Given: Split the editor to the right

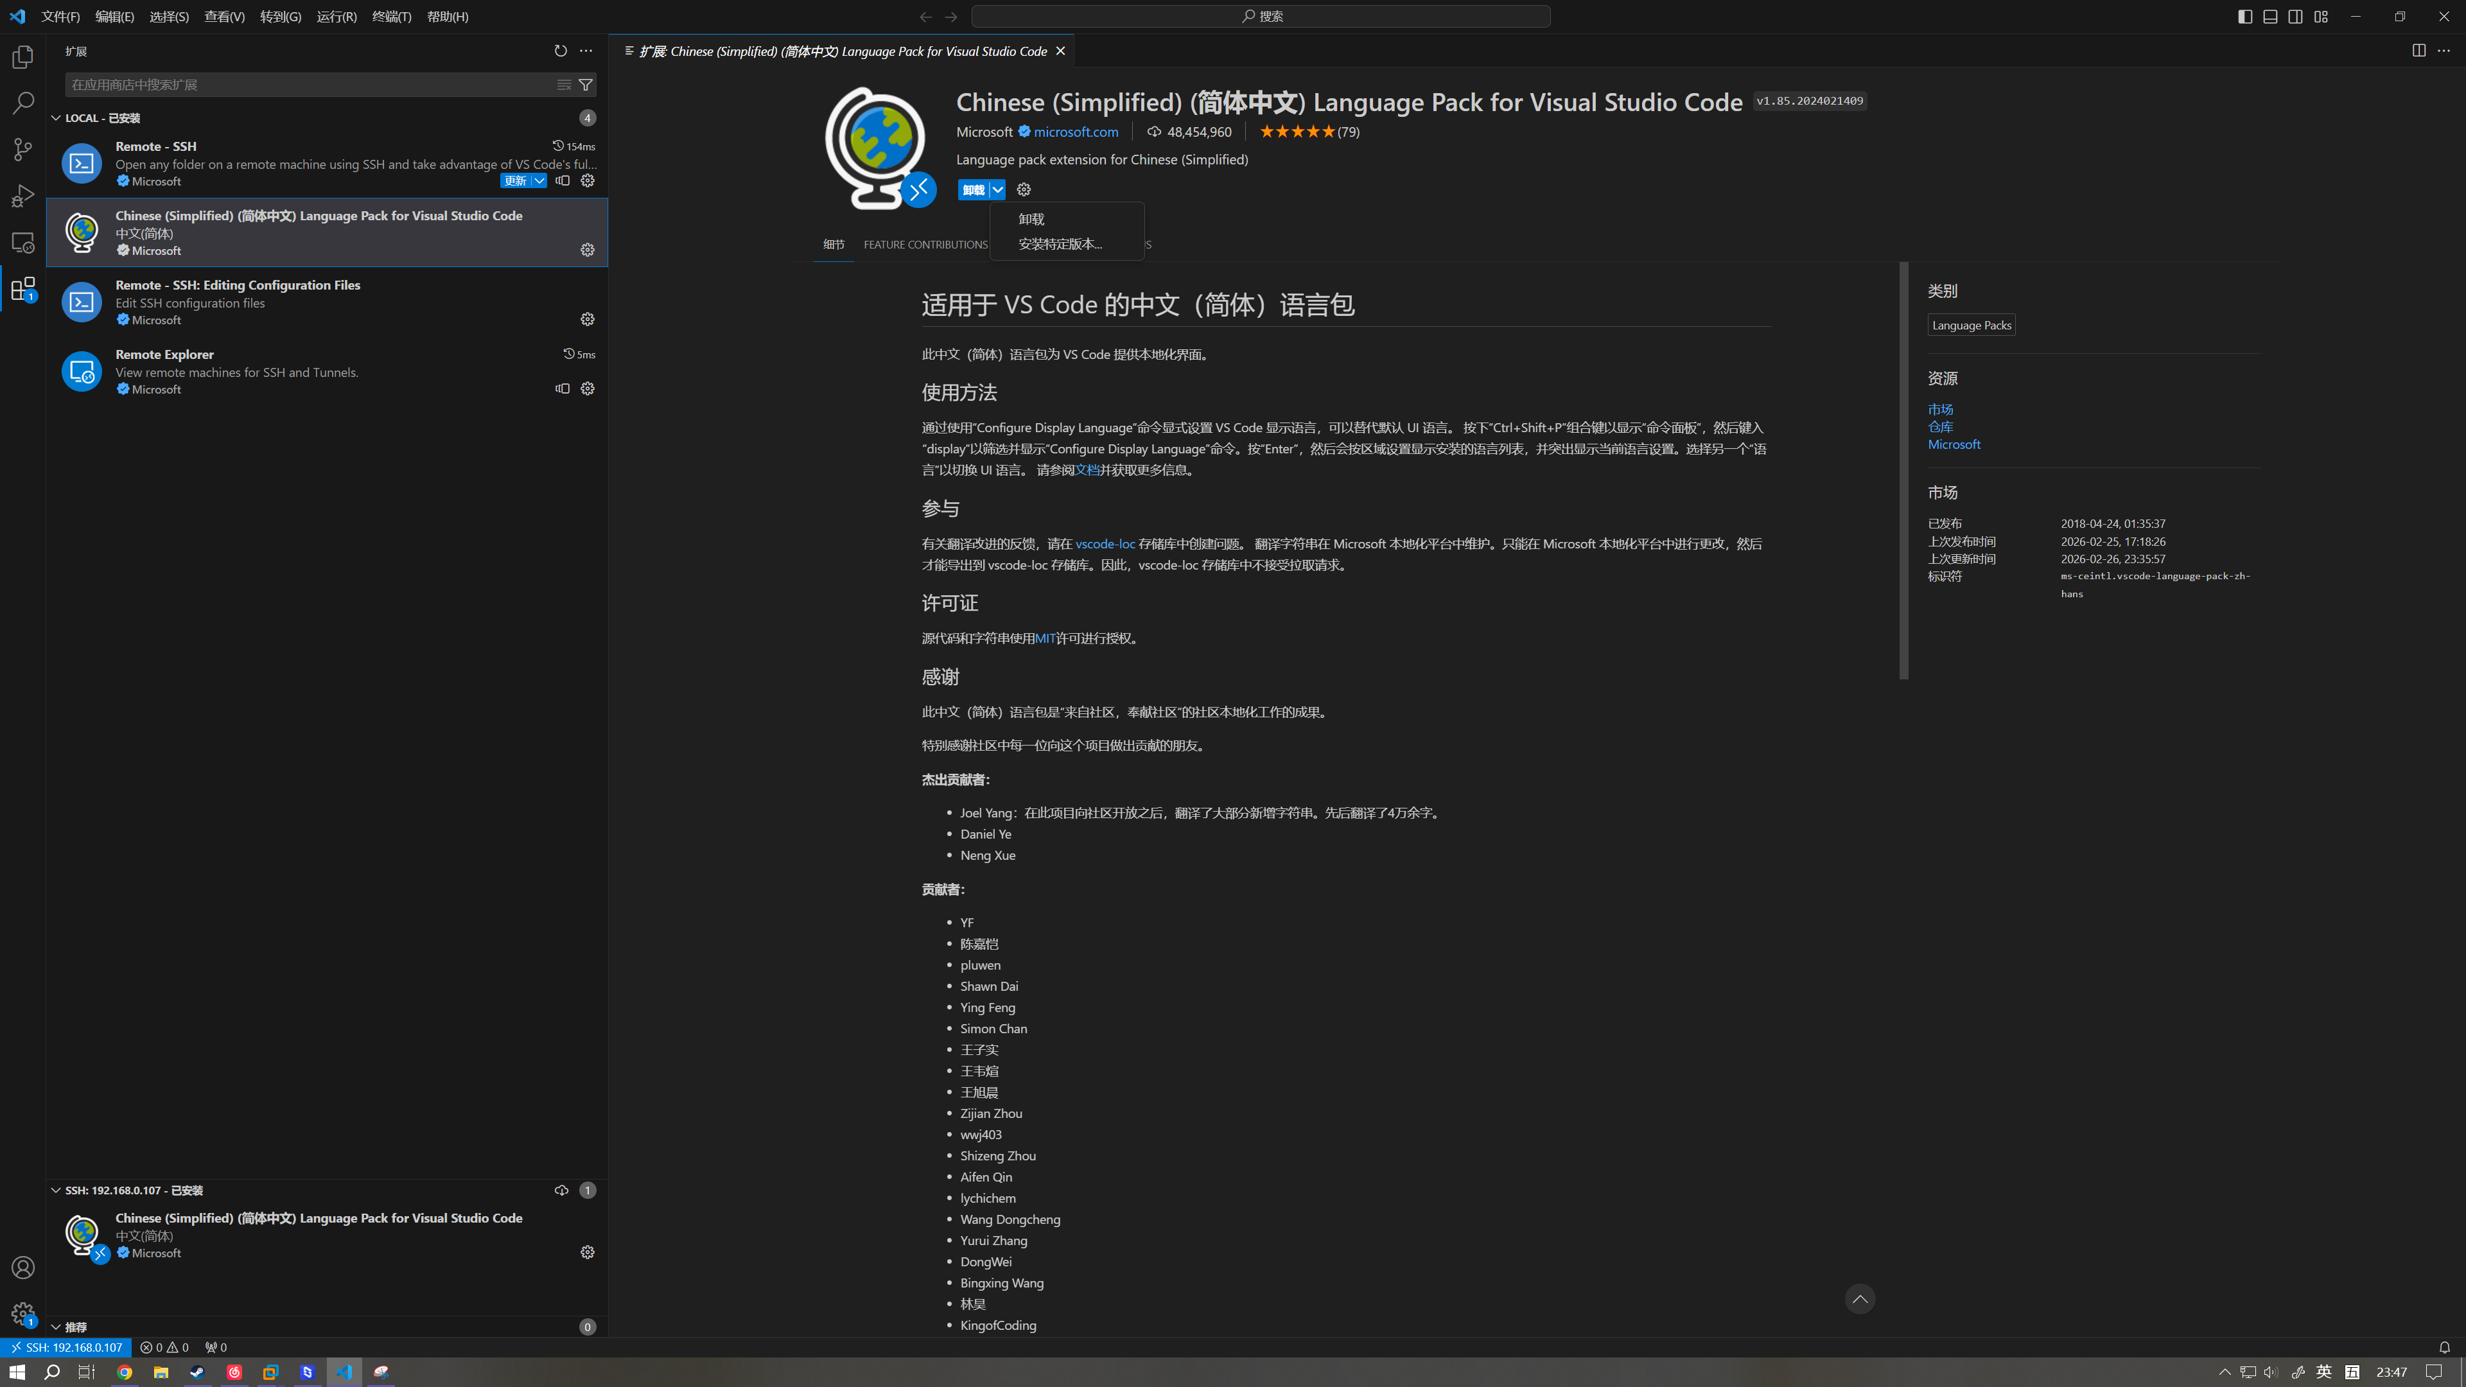Looking at the screenshot, I should [2419, 51].
